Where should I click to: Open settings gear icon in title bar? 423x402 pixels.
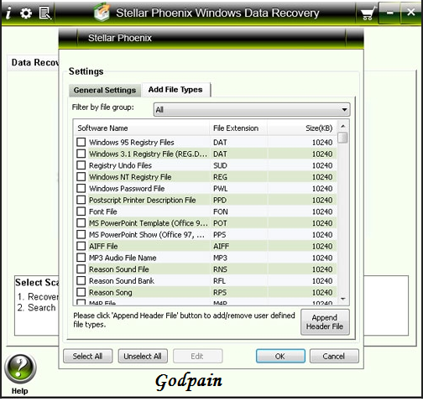pos(26,13)
